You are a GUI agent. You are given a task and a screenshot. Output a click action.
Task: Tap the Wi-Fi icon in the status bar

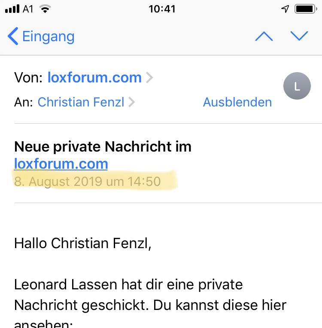point(44,9)
